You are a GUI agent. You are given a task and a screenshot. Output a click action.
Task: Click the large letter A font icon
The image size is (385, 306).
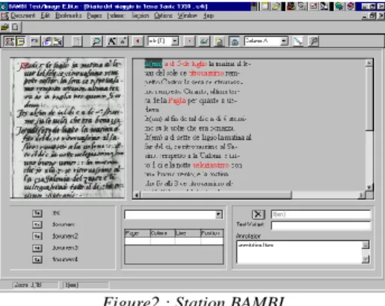tap(112, 41)
